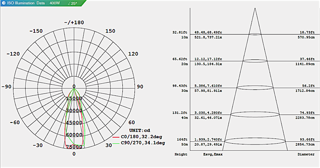Click the 2283.78cm diameter value
The height and width of the screenshot is (168, 320).
305,118
